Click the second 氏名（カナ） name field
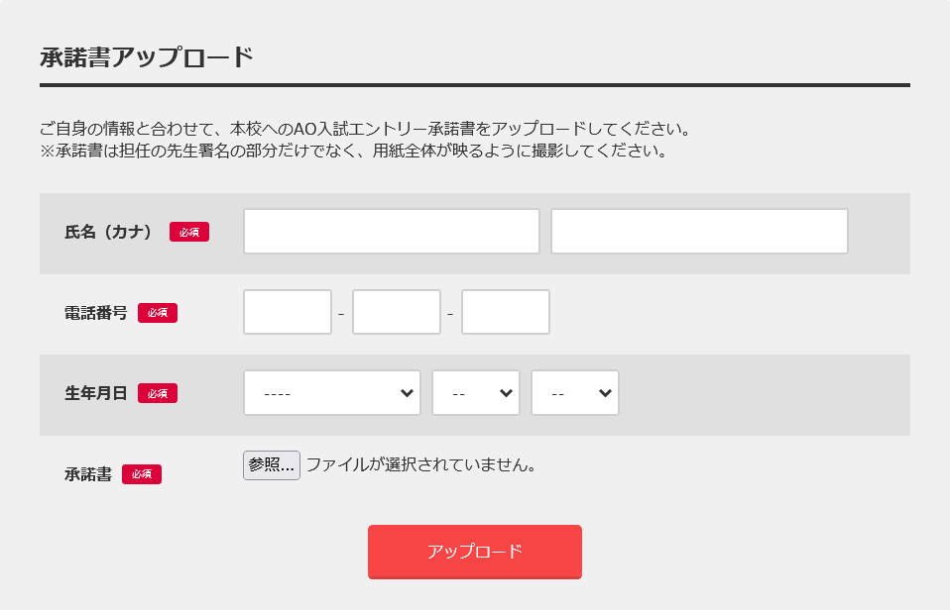 [x=699, y=231]
